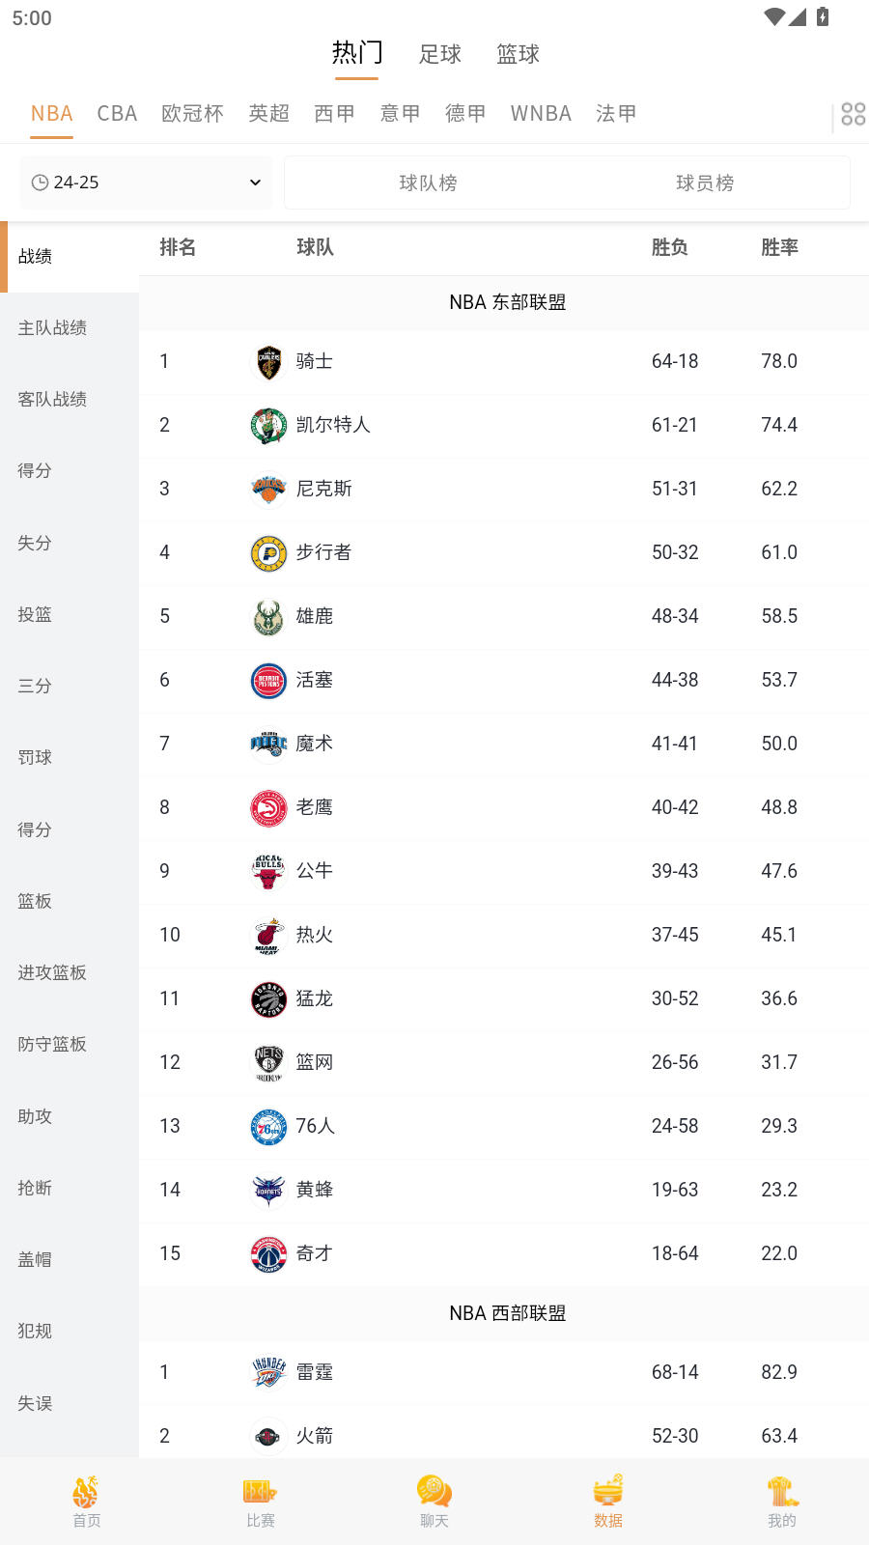Tap the Thunder 雷霆 team logo
The image size is (869, 1545).
click(x=267, y=1371)
